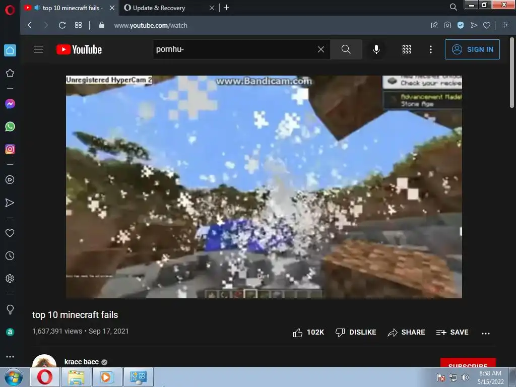516x387 pixels.
Task: Mute tab audio speaker icon
Action: (37, 8)
